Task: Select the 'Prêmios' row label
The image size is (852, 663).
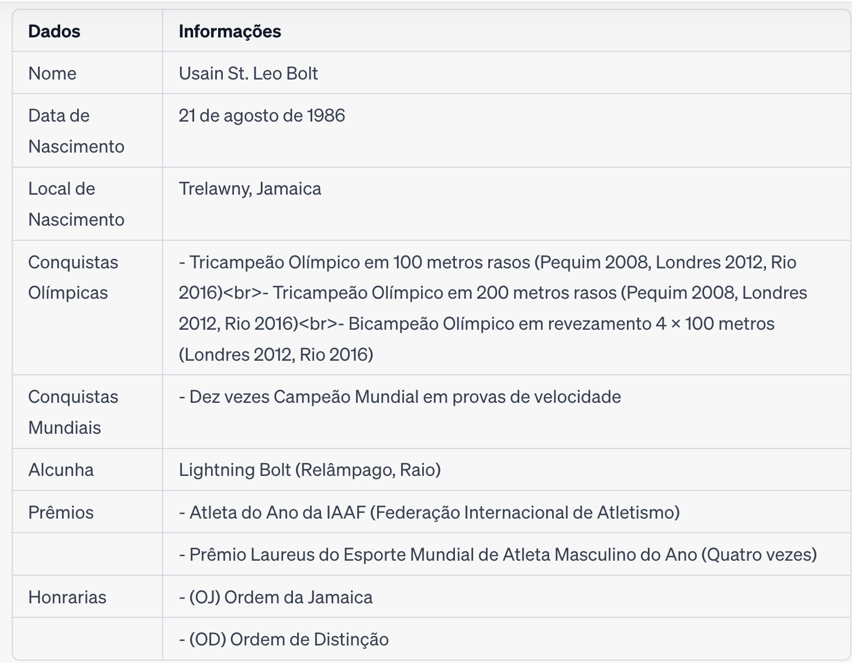Action: click(61, 513)
